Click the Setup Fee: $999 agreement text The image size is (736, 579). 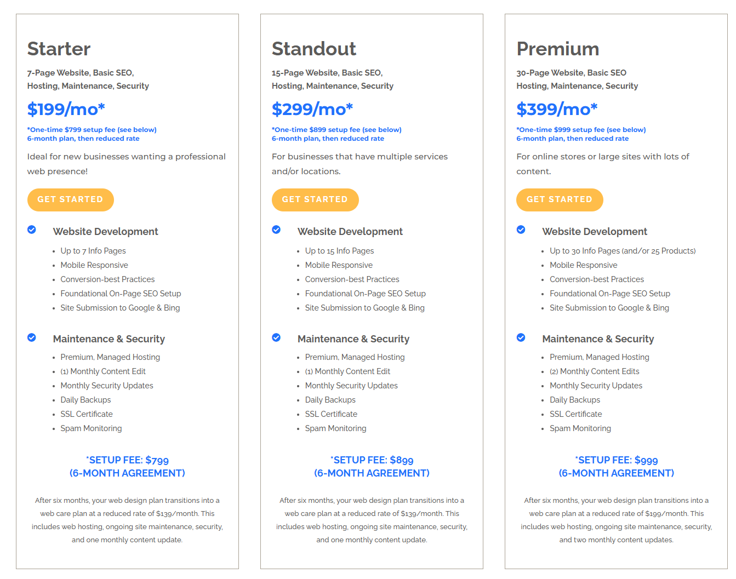click(x=617, y=467)
